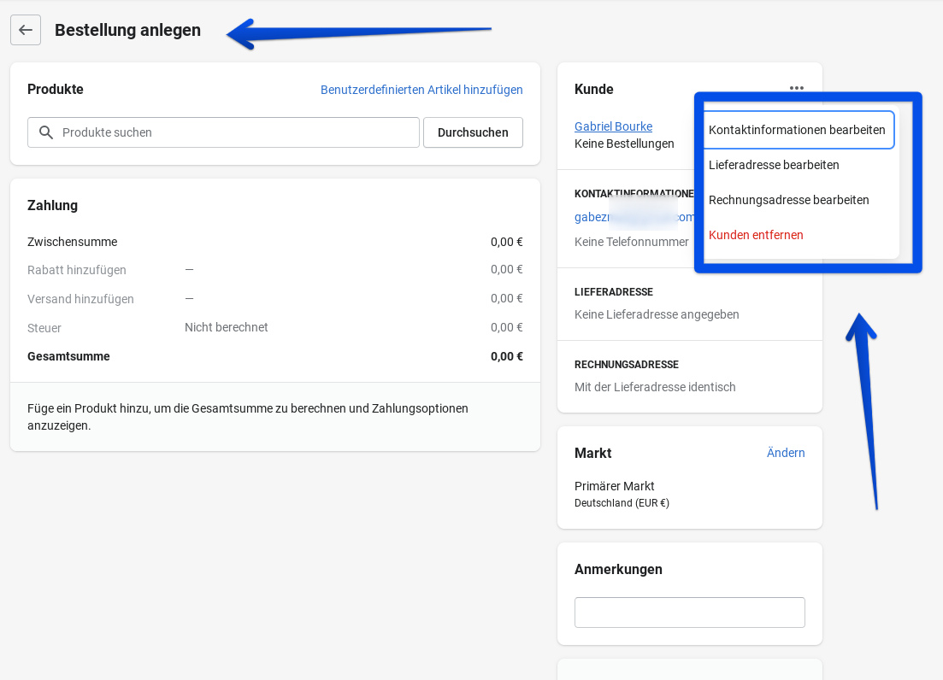Viewport: 943px width, 680px height.
Task: Click Ändern in the Markt card
Action: click(x=786, y=453)
